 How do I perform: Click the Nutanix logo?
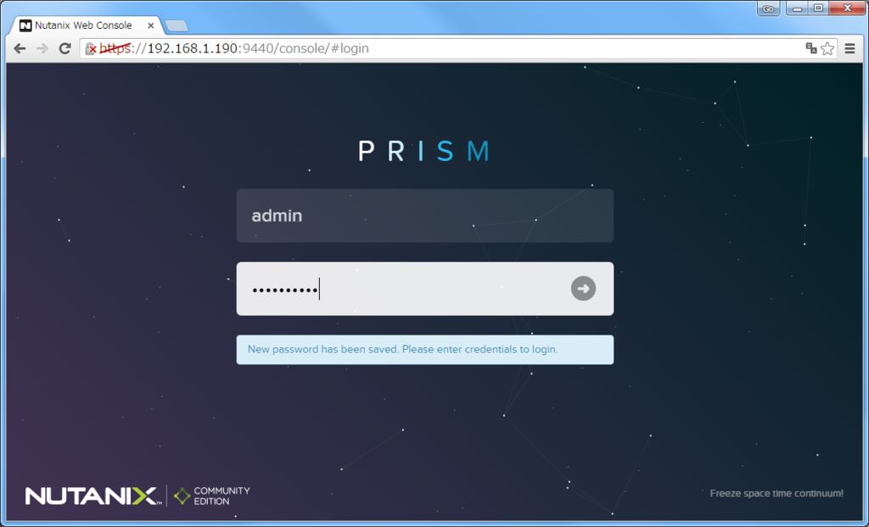pyautogui.click(x=93, y=496)
